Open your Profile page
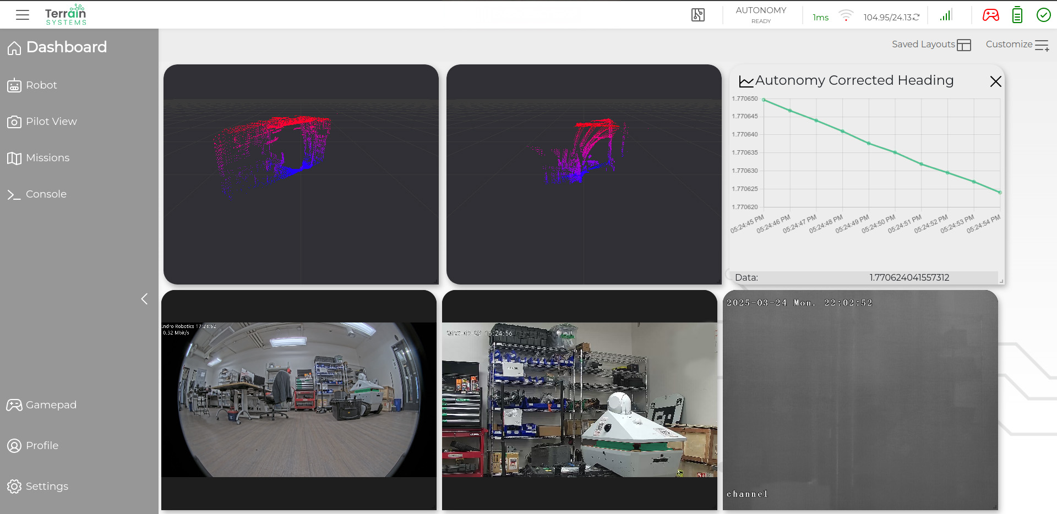 pyautogui.click(x=41, y=446)
